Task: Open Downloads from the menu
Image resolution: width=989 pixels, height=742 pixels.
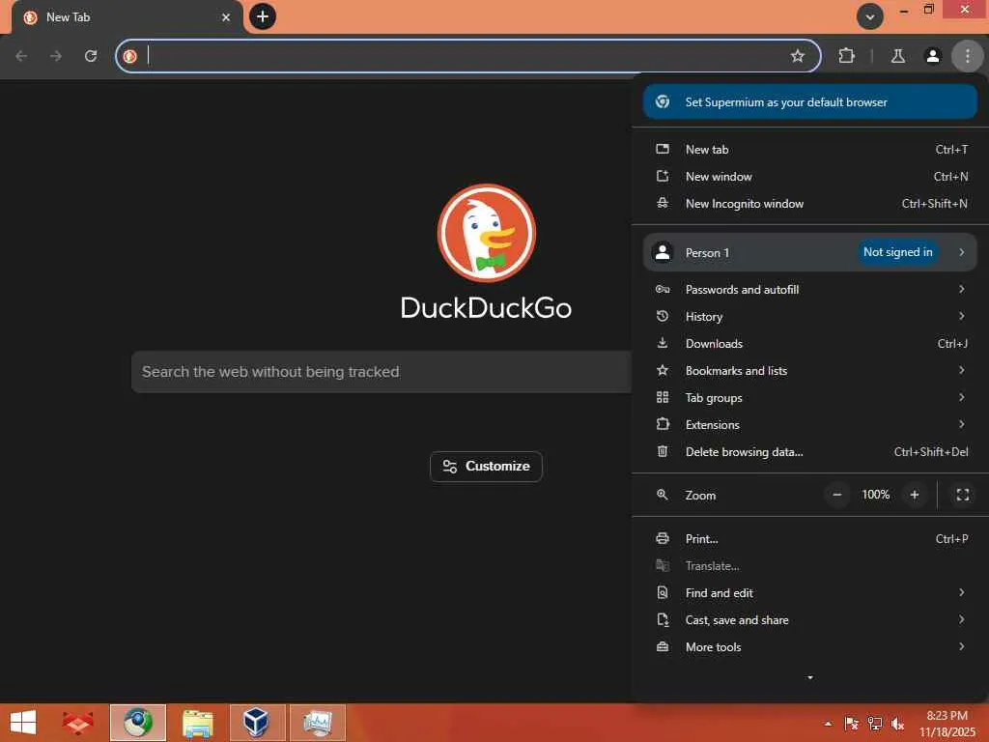Action: point(810,344)
